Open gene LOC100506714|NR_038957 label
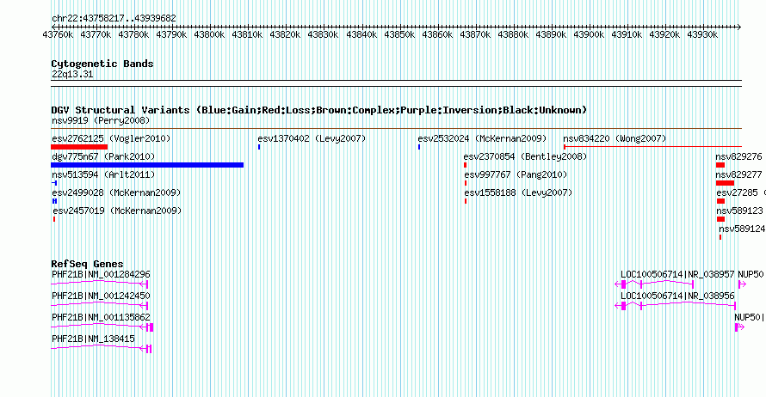The height and width of the screenshot is (397, 766). (677, 275)
